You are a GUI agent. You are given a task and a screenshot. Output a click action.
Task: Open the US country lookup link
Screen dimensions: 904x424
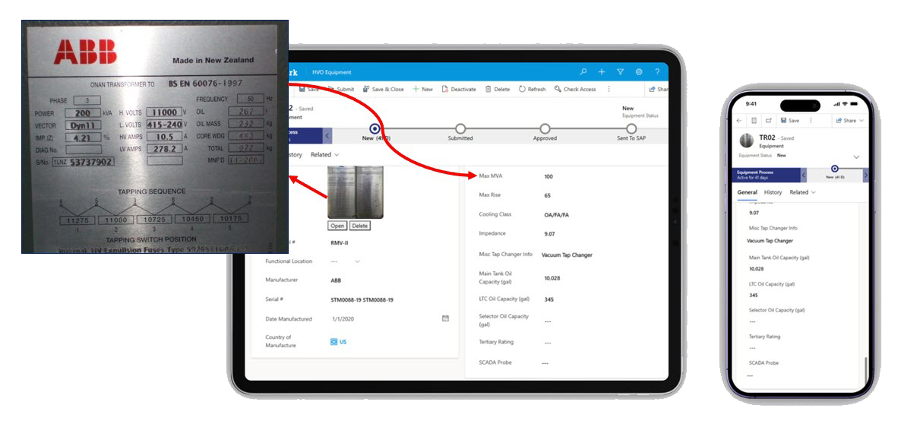click(x=338, y=341)
